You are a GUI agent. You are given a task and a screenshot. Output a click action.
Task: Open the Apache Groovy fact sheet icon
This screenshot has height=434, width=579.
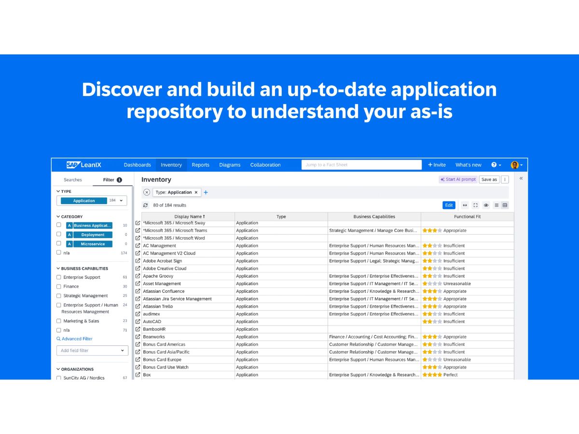point(138,276)
